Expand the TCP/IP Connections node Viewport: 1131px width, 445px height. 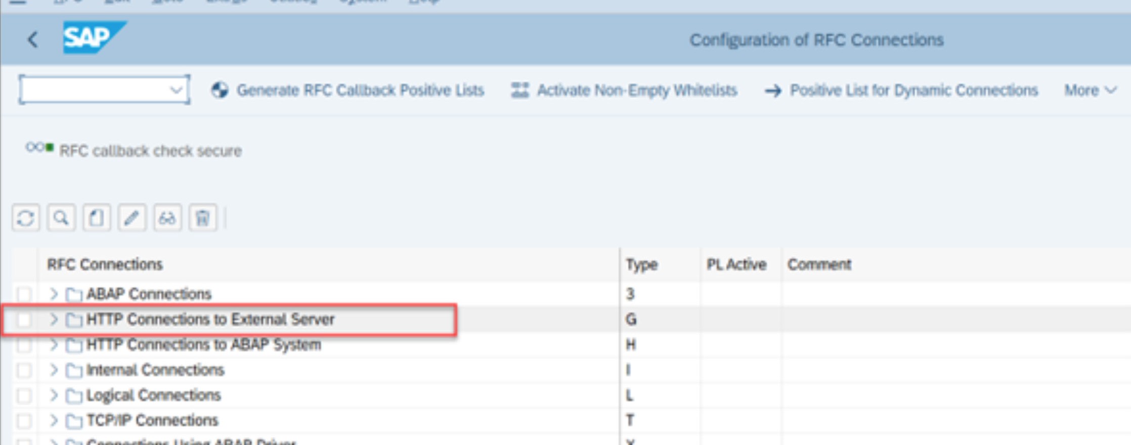(54, 420)
